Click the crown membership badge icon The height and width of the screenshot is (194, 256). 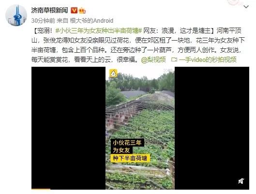82,11
